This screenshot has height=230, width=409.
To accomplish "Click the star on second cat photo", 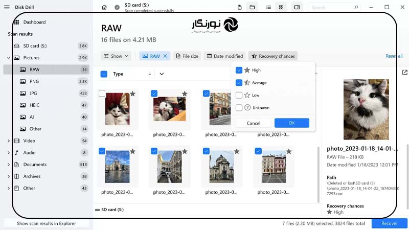I will point(185,94).
